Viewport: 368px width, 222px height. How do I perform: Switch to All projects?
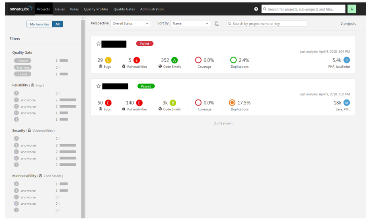tap(58, 24)
